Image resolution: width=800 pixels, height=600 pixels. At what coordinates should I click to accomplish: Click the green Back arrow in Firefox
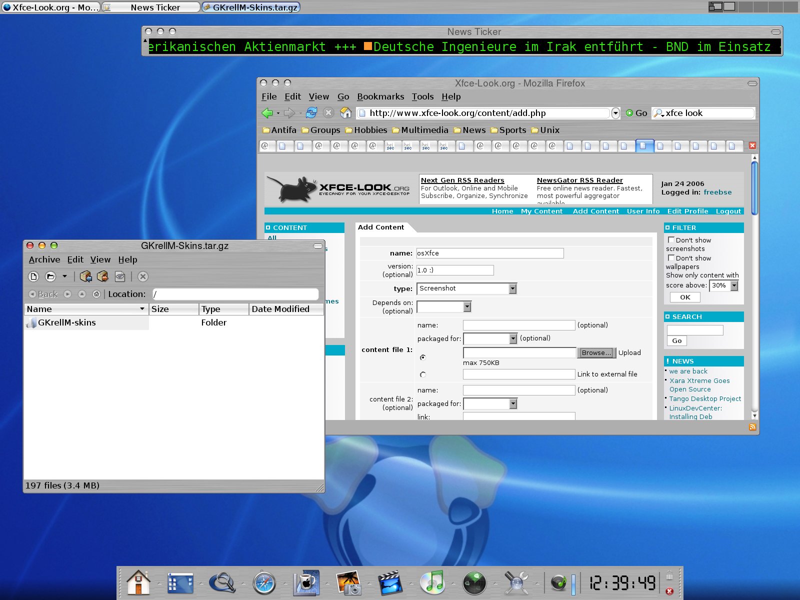267,113
